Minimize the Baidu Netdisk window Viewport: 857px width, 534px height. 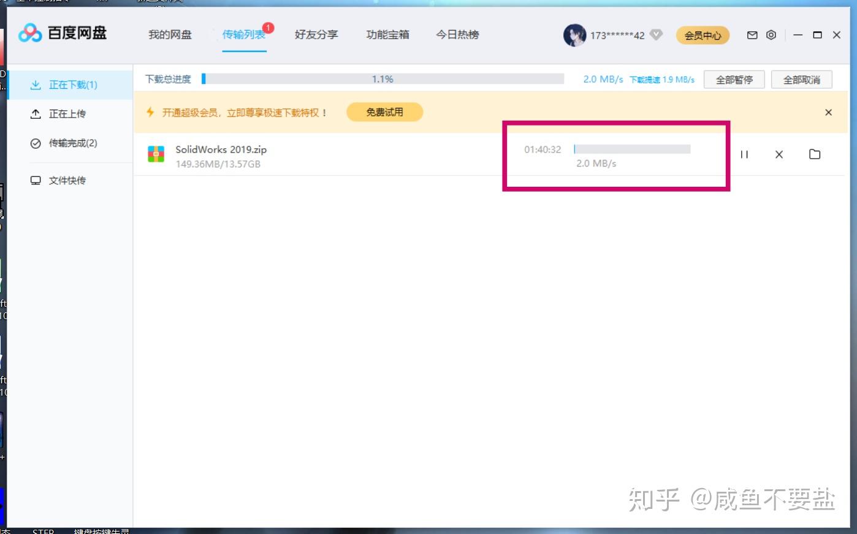click(x=798, y=35)
